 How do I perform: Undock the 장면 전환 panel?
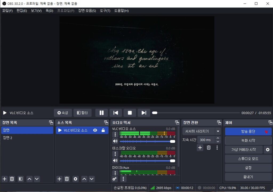coord(219,123)
